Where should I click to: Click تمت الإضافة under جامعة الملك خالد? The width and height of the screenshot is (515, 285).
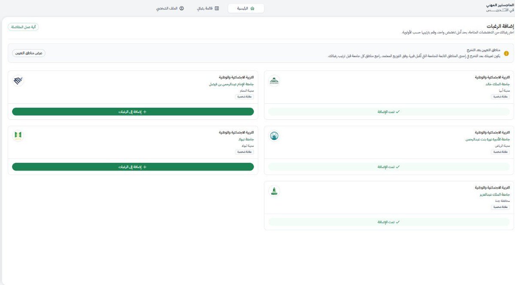point(389,111)
